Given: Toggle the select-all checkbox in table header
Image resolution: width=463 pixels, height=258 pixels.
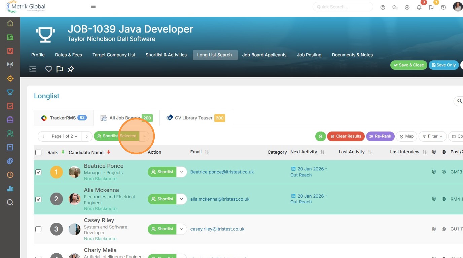Looking at the screenshot, I should (38, 152).
